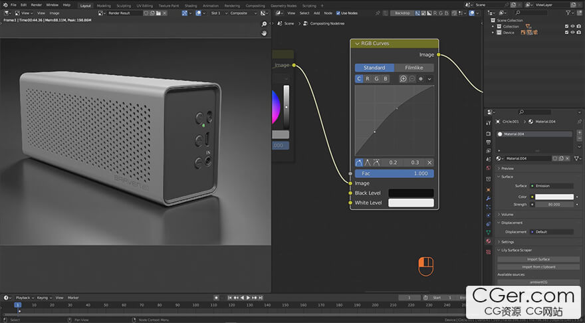
Task: Open the Texture properties tab
Action: (489, 252)
